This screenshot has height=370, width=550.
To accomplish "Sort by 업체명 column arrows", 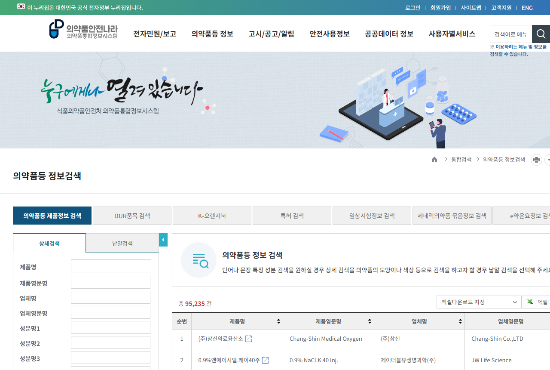I will pos(460,321).
